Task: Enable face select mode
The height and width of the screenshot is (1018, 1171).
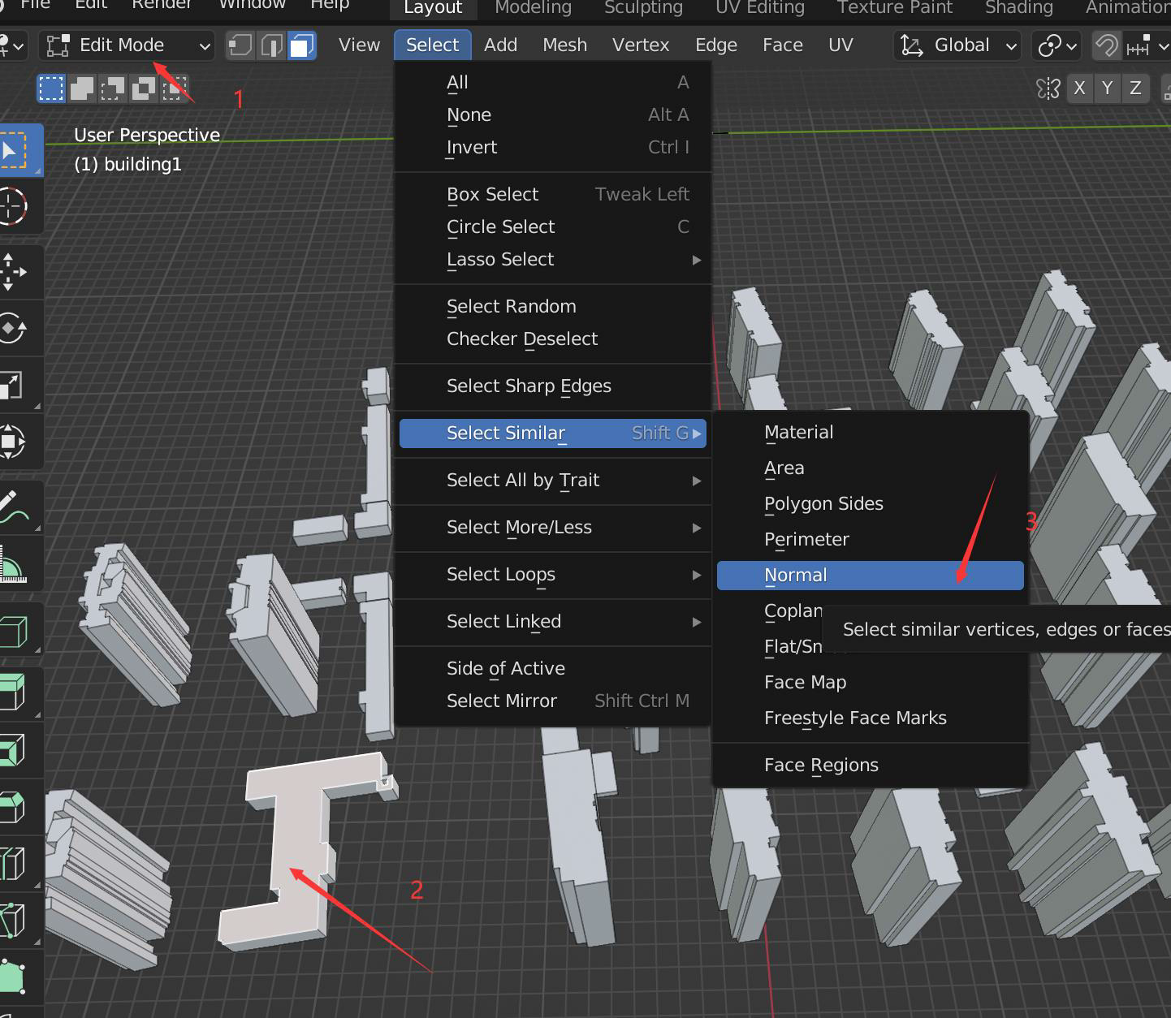Action: [x=302, y=45]
